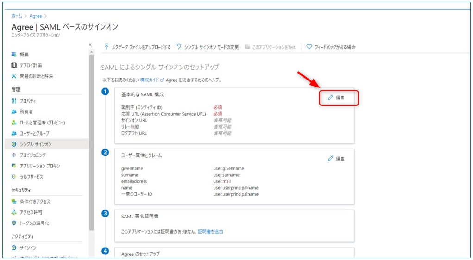Viewport: 473px width, 260px height.
Task: Click Agree のセットアップ heading
Action: [140, 254]
